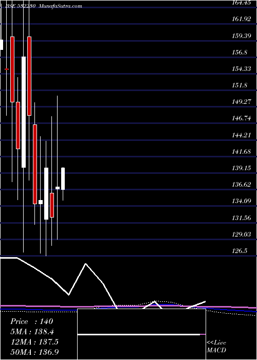Click the 'Price : 140' readout
Screen dimensions: 257x360
[x=31, y=321]
